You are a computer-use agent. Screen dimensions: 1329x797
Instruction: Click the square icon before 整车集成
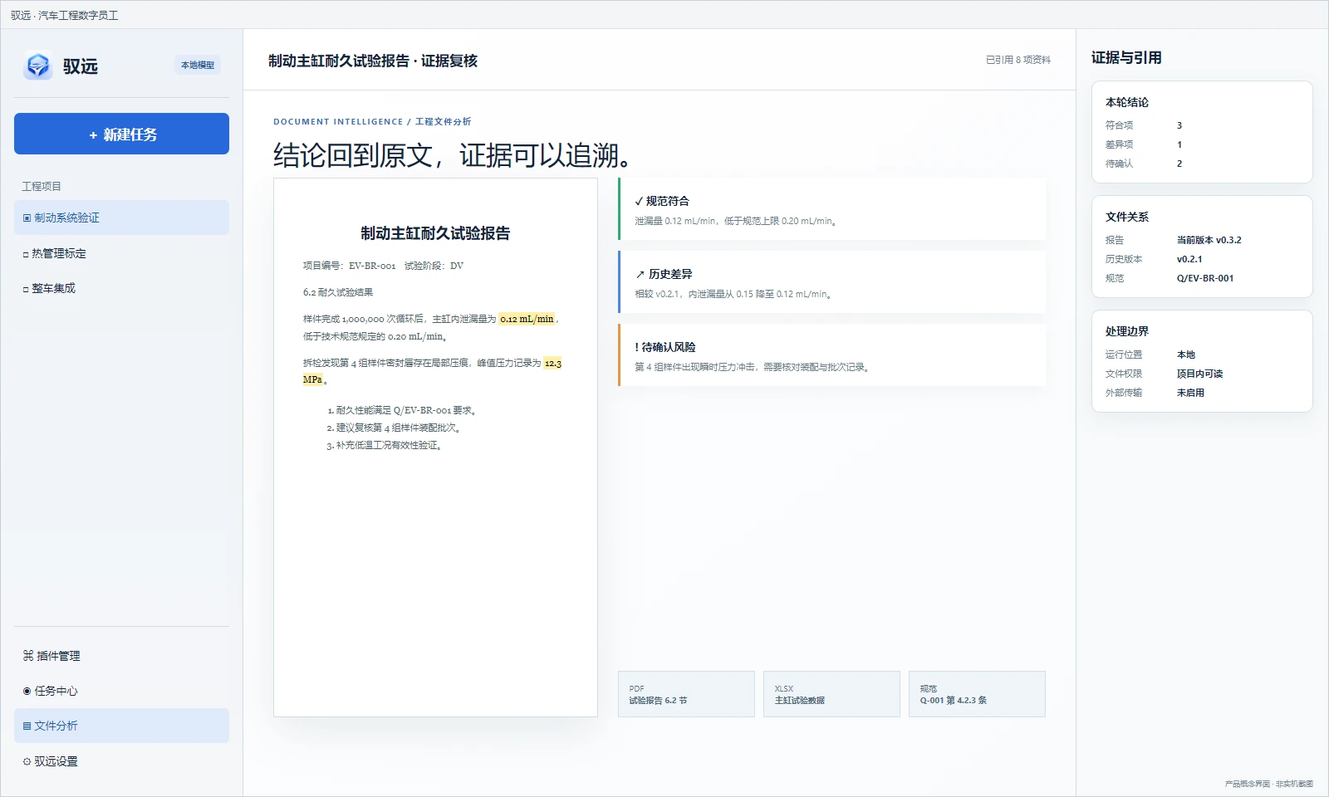coord(26,289)
